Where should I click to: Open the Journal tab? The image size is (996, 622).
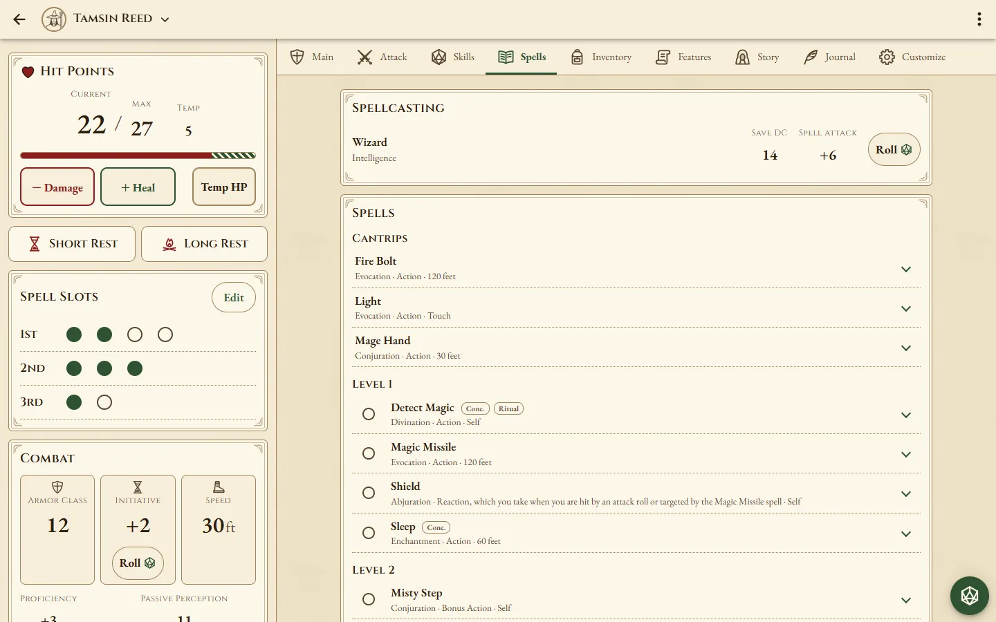pos(829,57)
